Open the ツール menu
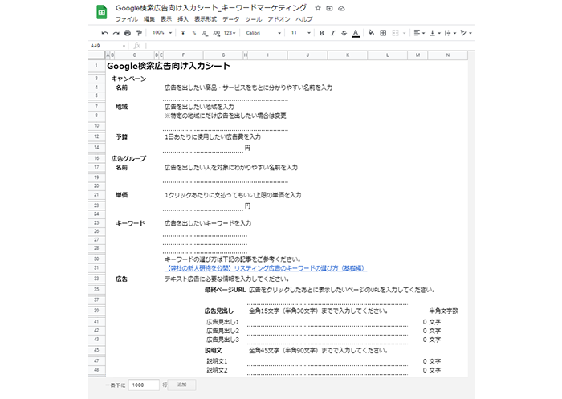This screenshot has width=562, height=399. pyautogui.click(x=254, y=19)
